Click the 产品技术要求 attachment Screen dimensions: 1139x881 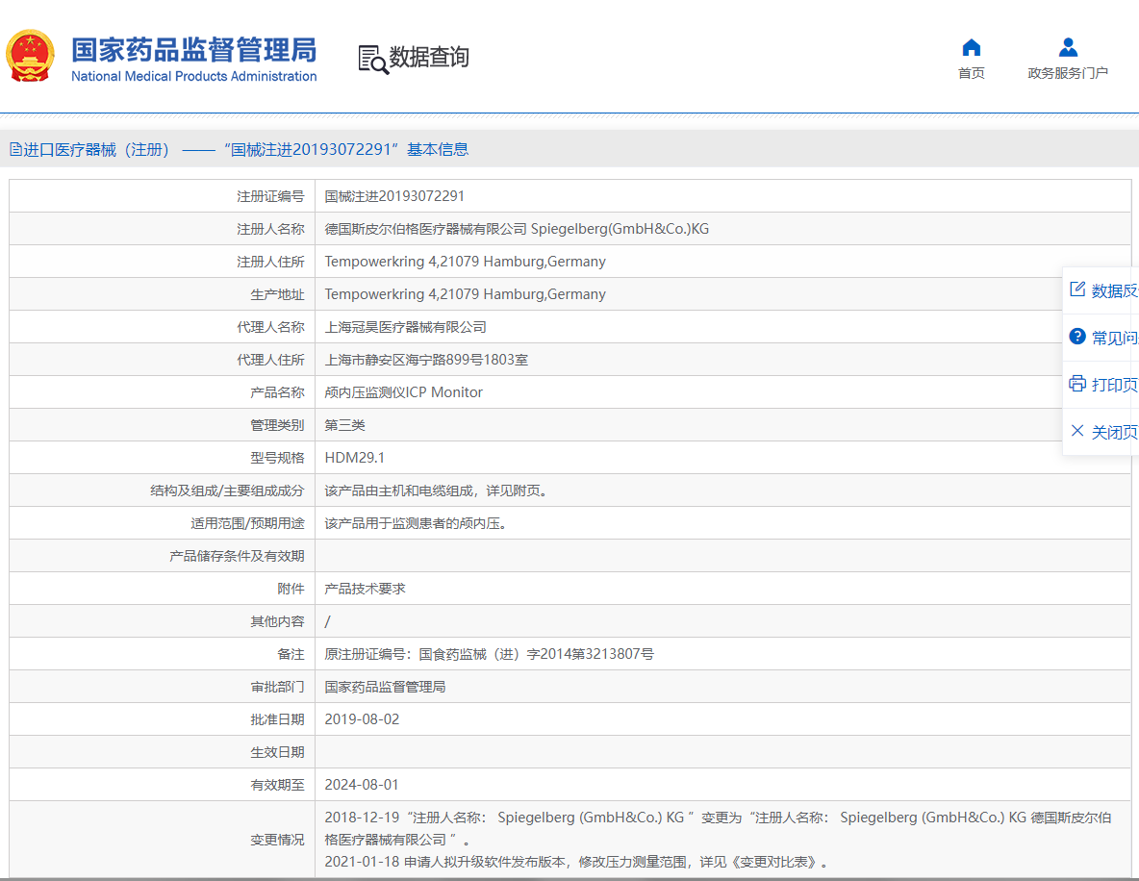365,589
